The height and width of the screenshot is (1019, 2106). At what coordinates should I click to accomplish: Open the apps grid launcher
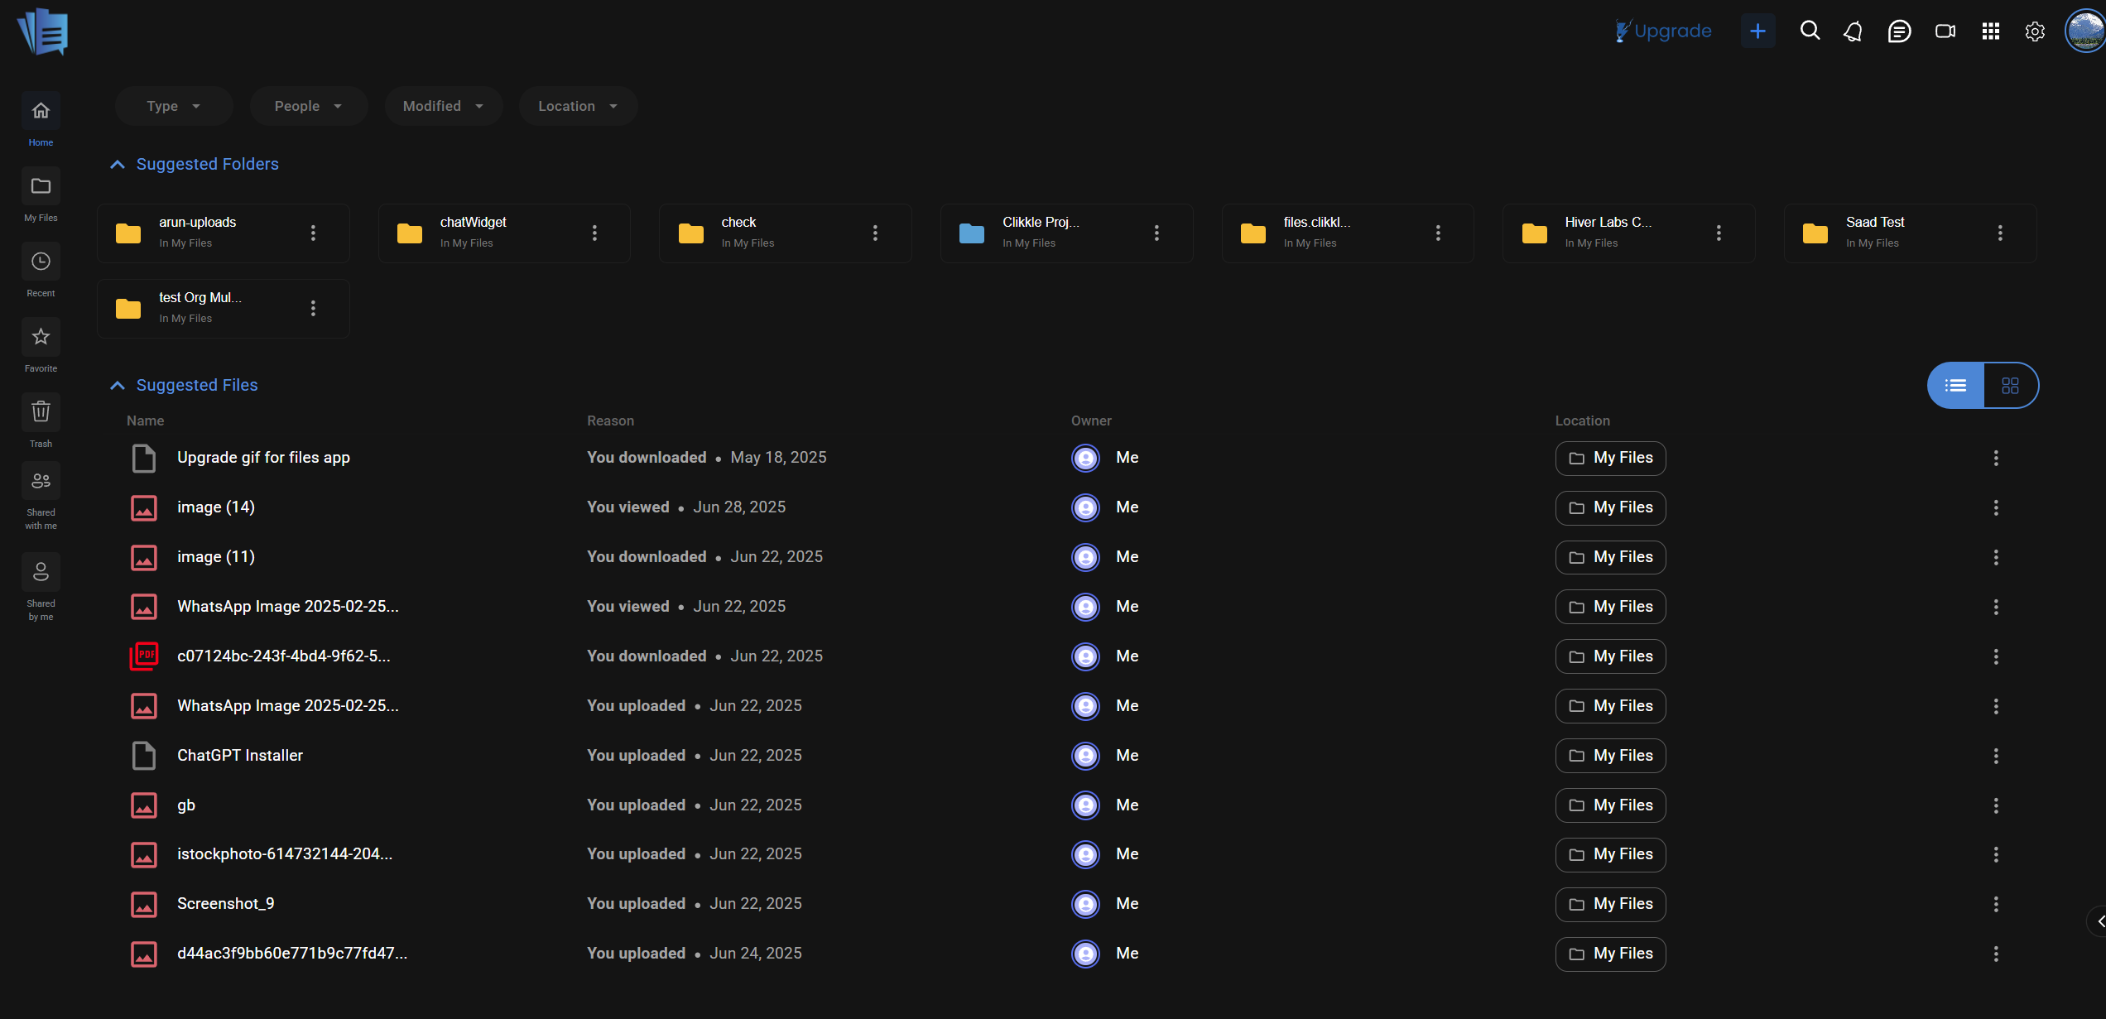(x=1990, y=31)
